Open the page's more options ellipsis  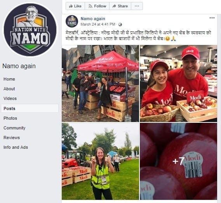pyautogui.click(x=137, y=6)
